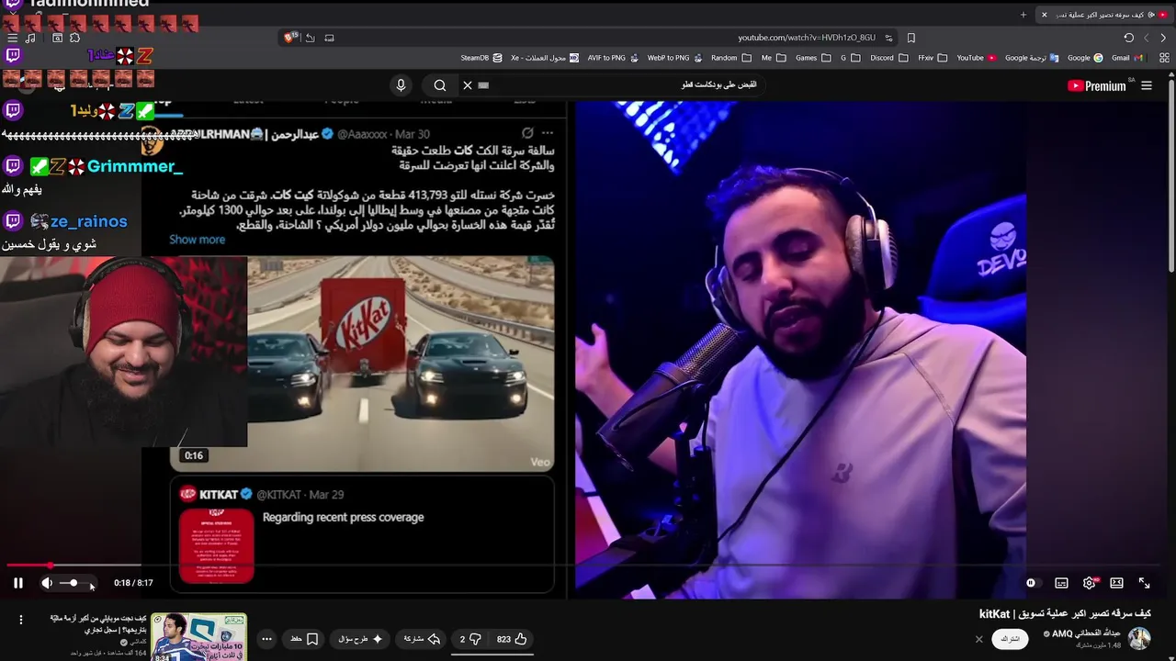Dismiss the X next to subscribe button
Image resolution: width=1176 pixels, height=661 pixels.
click(978, 639)
